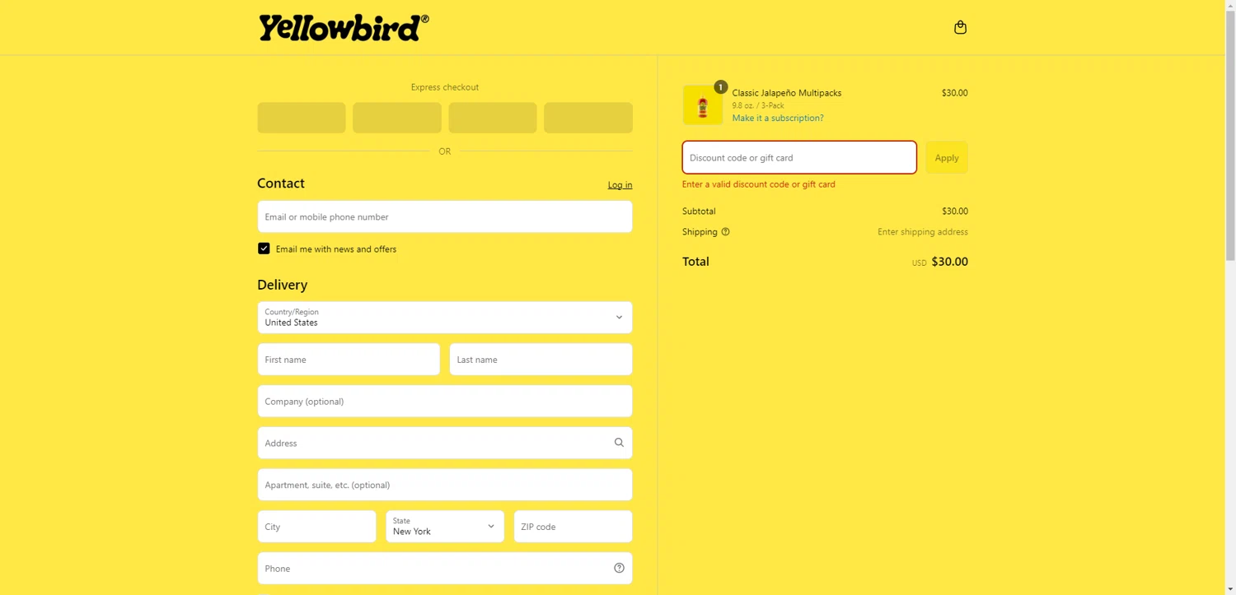Click the Apply discount button
This screenshot has height=595, width=1236.
click(x=947, y=157)
